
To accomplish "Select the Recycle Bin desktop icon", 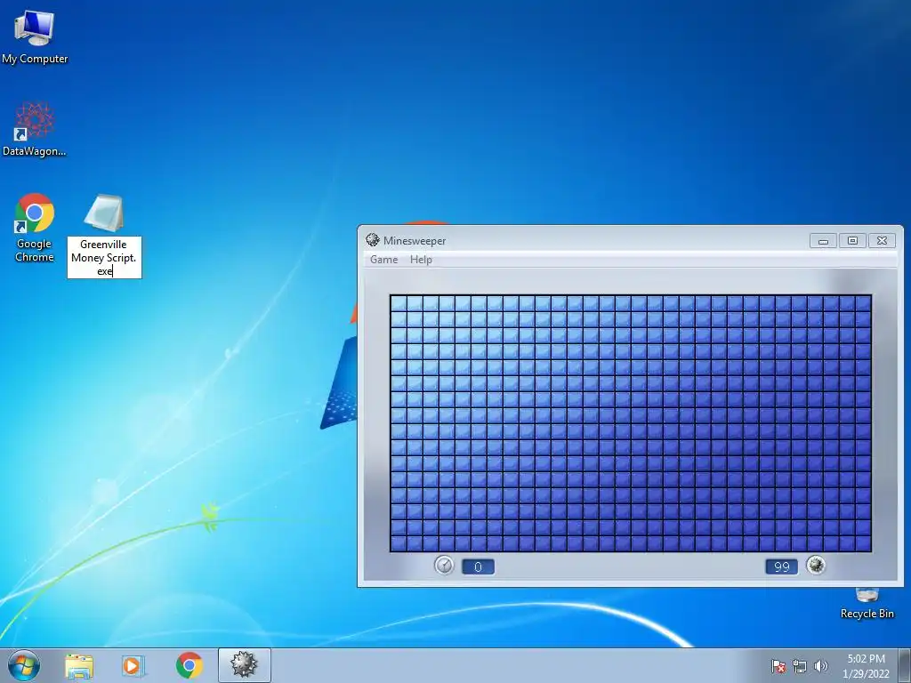I will tap(867, 602).
